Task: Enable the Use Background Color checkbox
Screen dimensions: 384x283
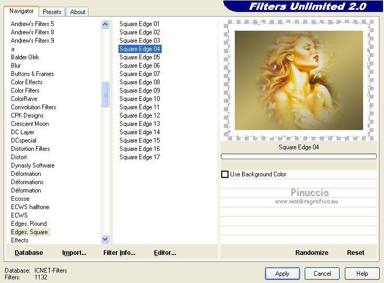Action: click(x=224, y=174)
